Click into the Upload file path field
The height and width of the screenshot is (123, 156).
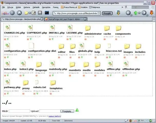pyautogui.click(x=50, y=111)
